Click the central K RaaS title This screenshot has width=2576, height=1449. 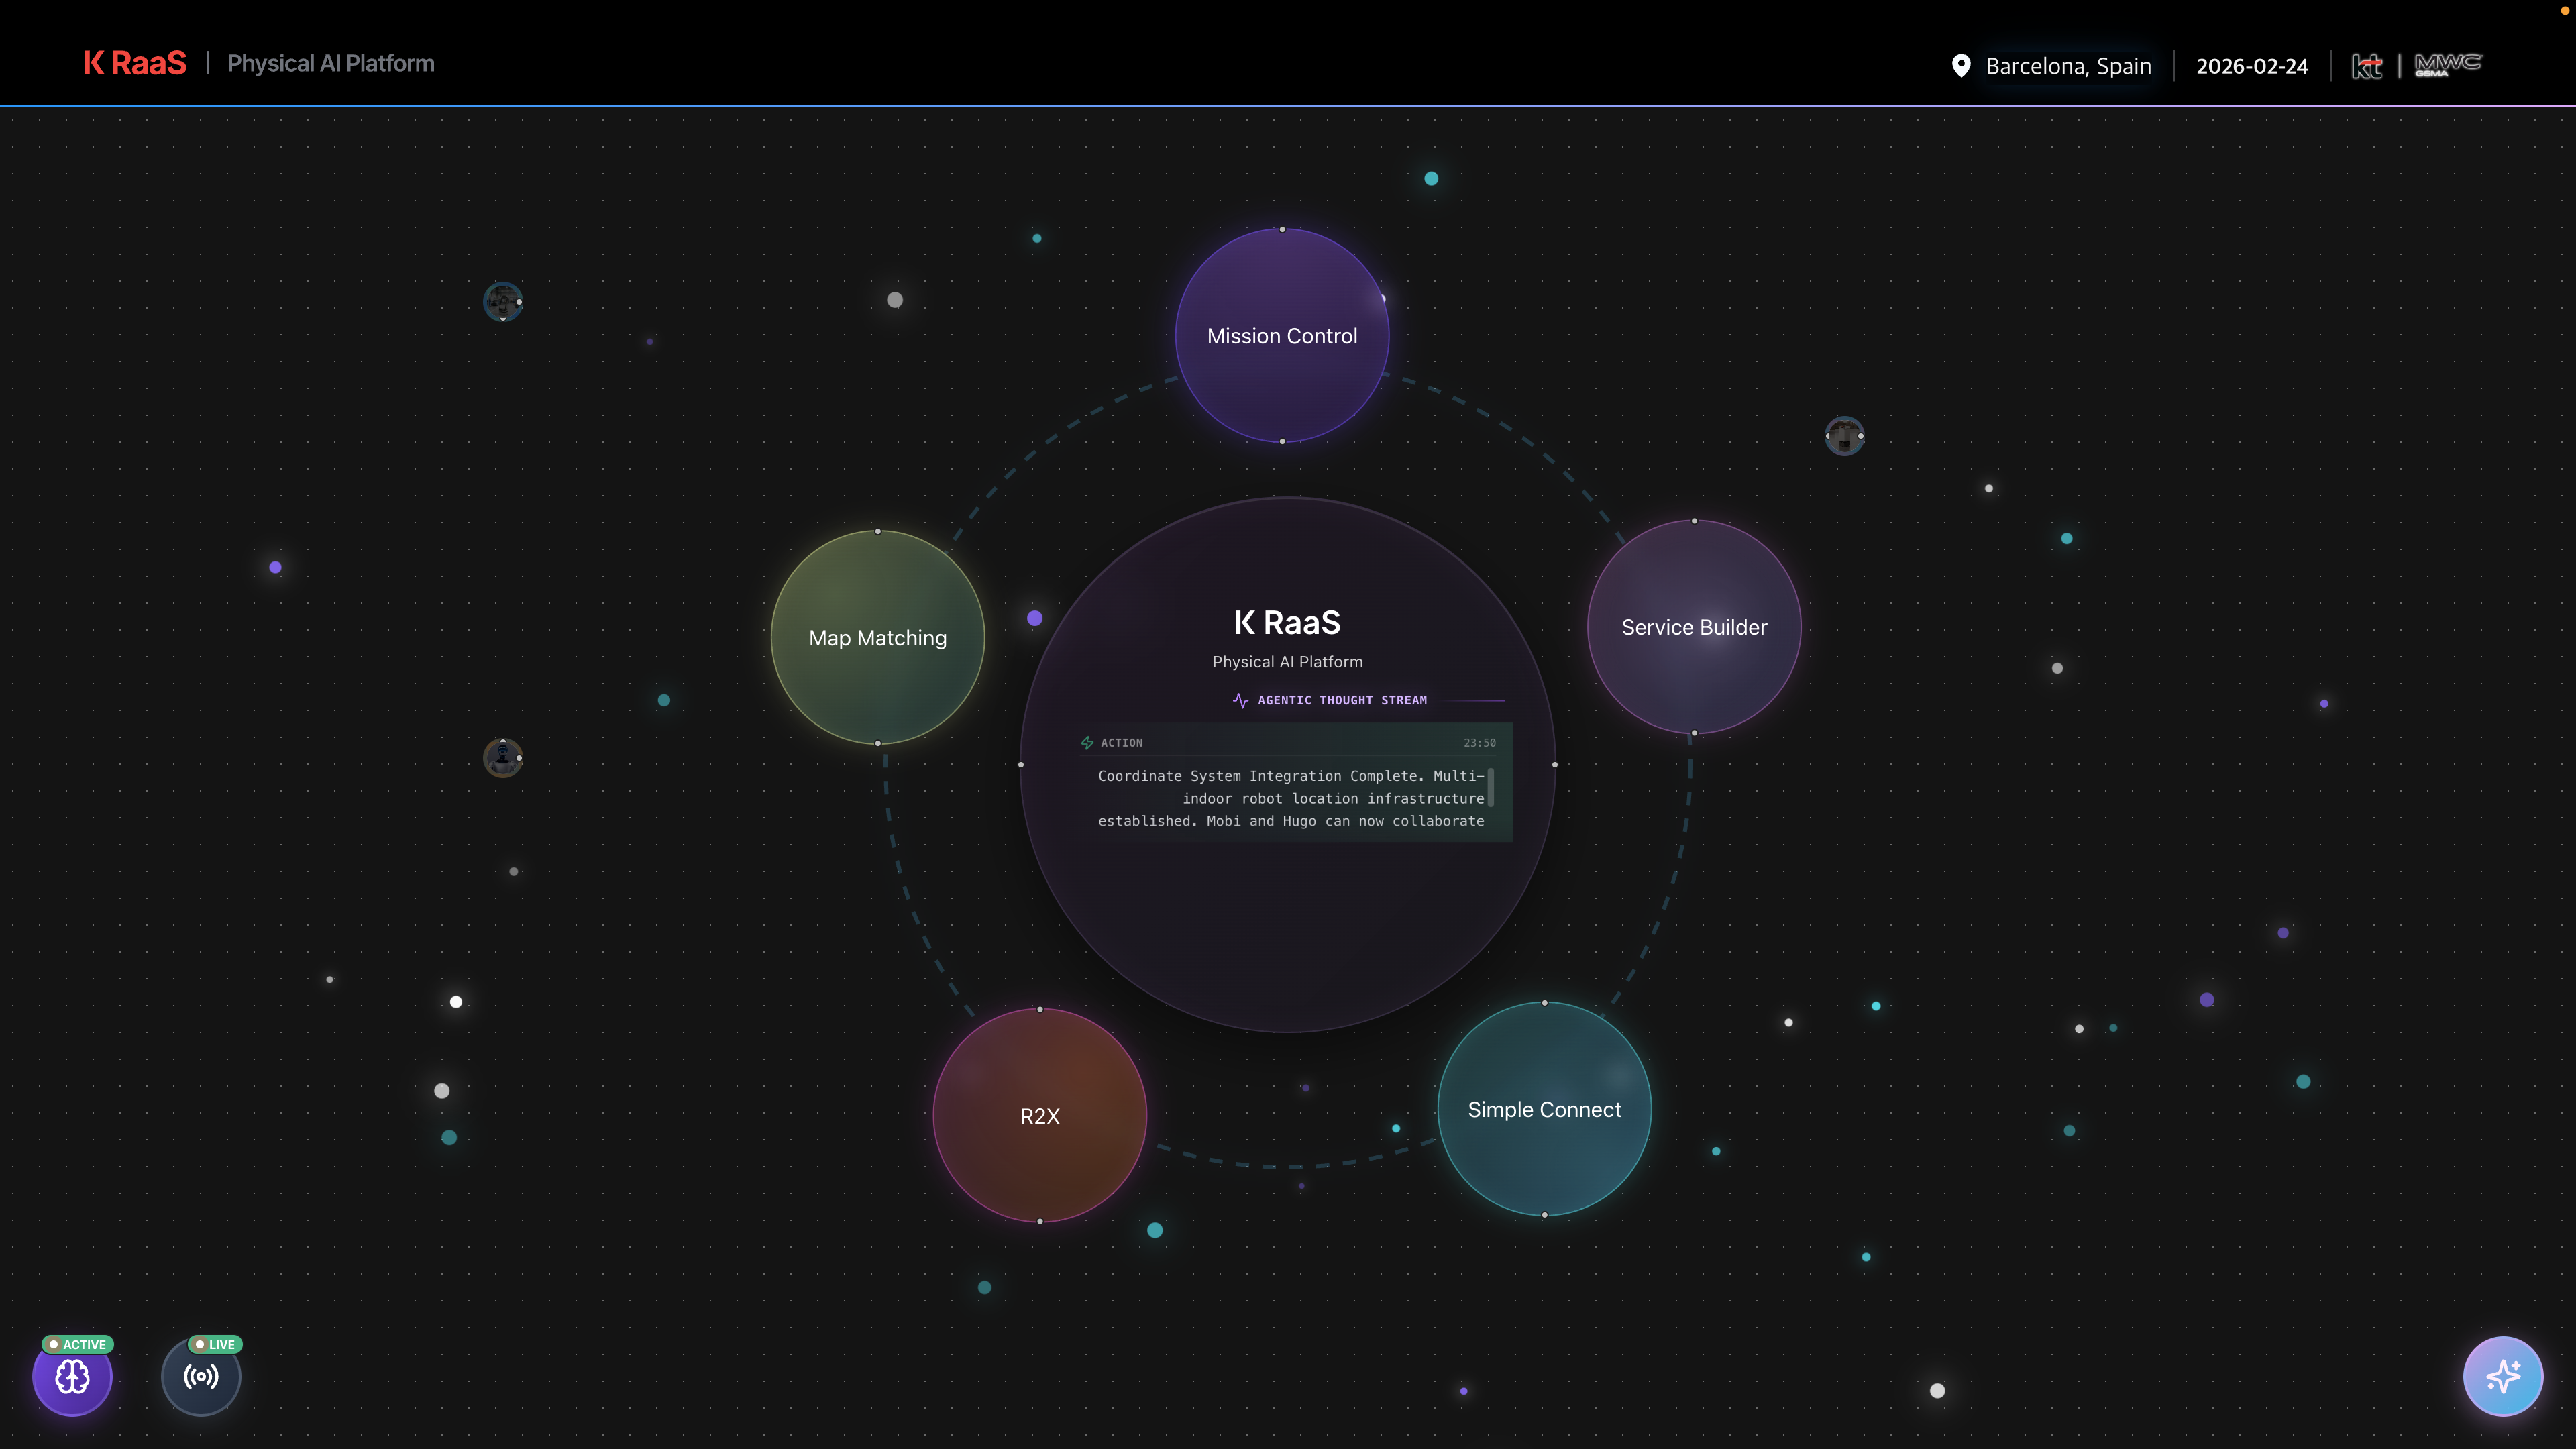click(1287, 622)
